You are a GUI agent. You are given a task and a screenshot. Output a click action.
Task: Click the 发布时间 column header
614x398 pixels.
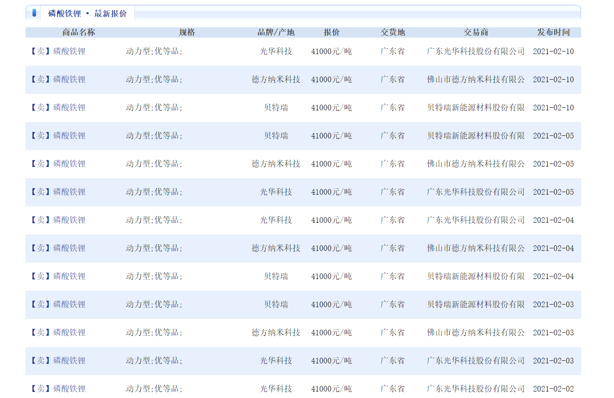[x=553, y=32]
